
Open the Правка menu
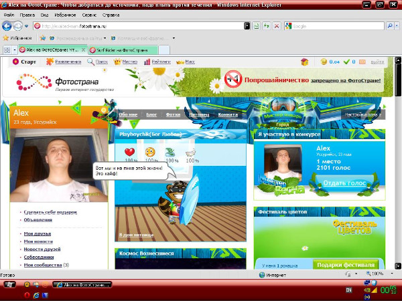27,15
